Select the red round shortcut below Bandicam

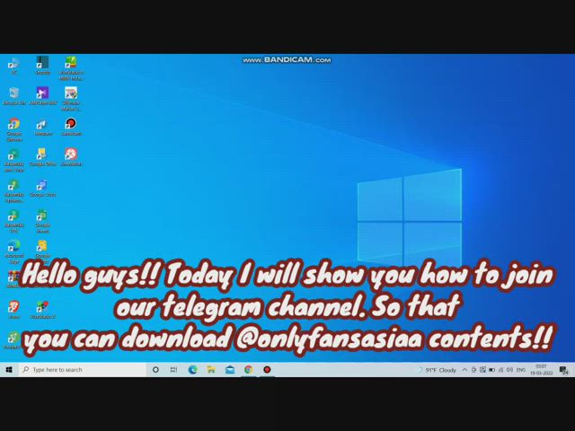[x=71, y=157]
